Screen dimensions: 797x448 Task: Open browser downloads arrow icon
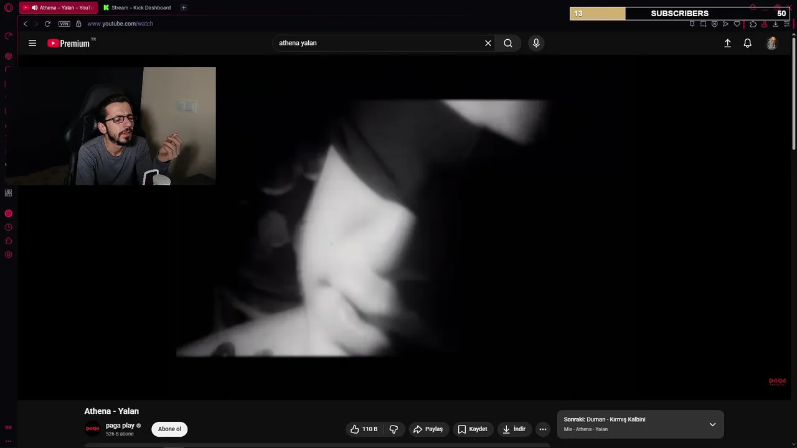coord(775,24)
